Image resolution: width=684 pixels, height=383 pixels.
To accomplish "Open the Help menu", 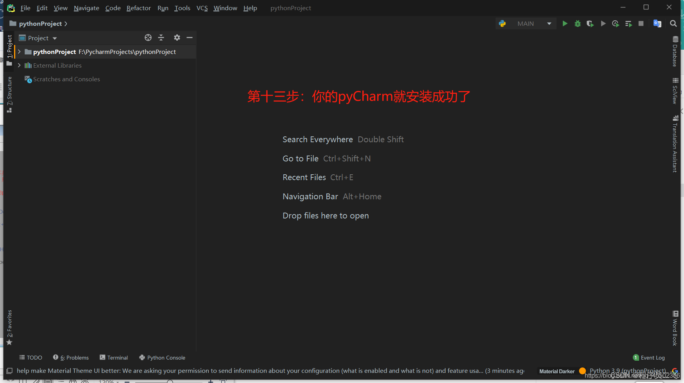I will click(250, 8).
